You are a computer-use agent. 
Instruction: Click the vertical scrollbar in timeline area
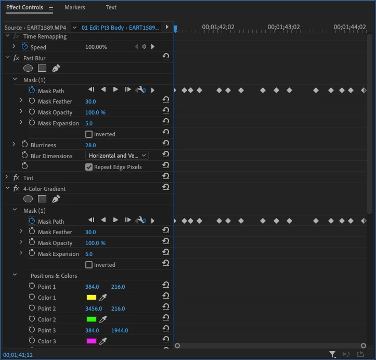(370, 123)
